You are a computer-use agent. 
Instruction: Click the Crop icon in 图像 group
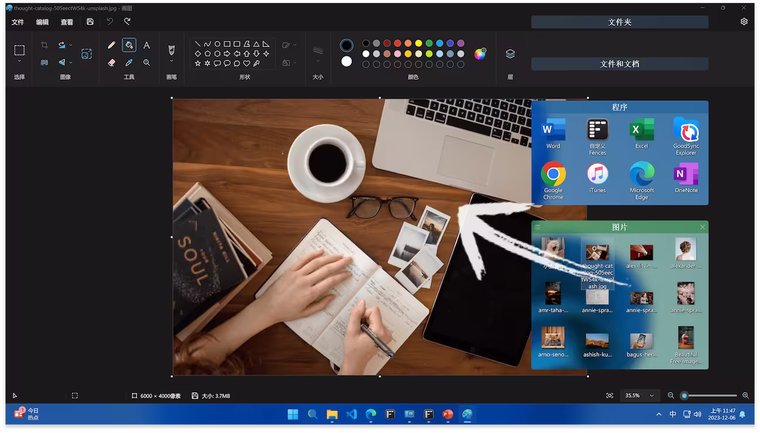coord(44,45)
